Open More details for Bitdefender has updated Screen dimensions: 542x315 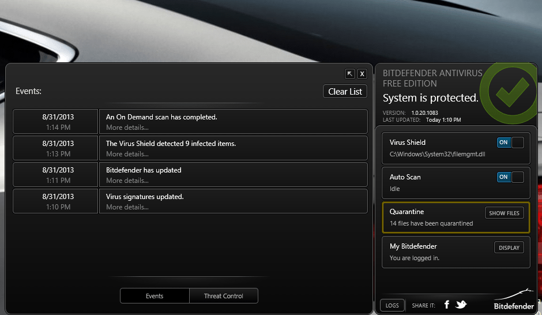coord(127,181)
